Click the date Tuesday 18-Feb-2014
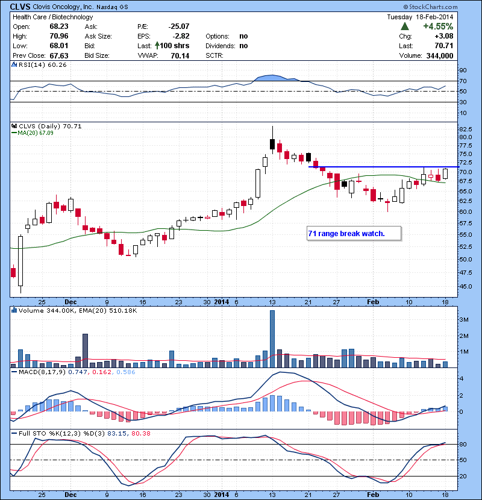 [x=420, y=17]
